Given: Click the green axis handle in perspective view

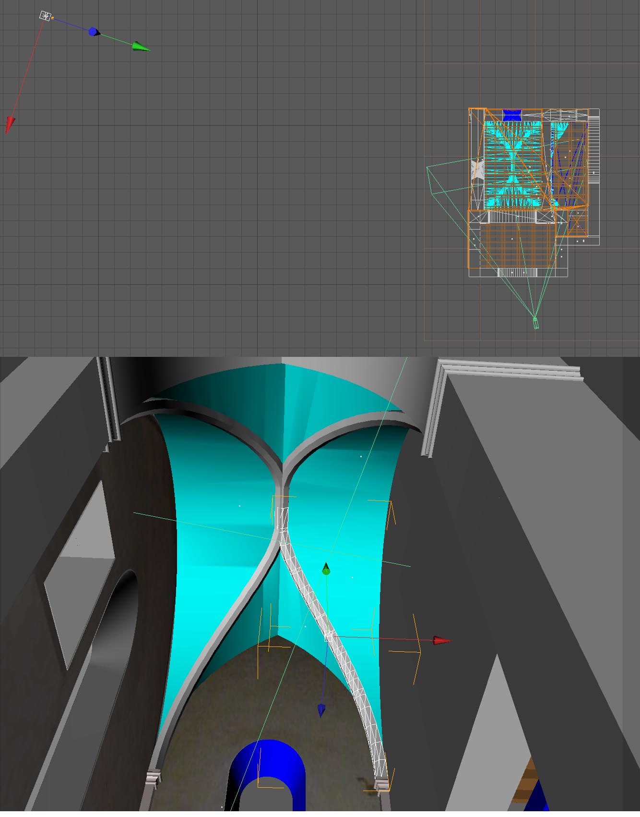Looking at the screenshot, I should point(326,569).
